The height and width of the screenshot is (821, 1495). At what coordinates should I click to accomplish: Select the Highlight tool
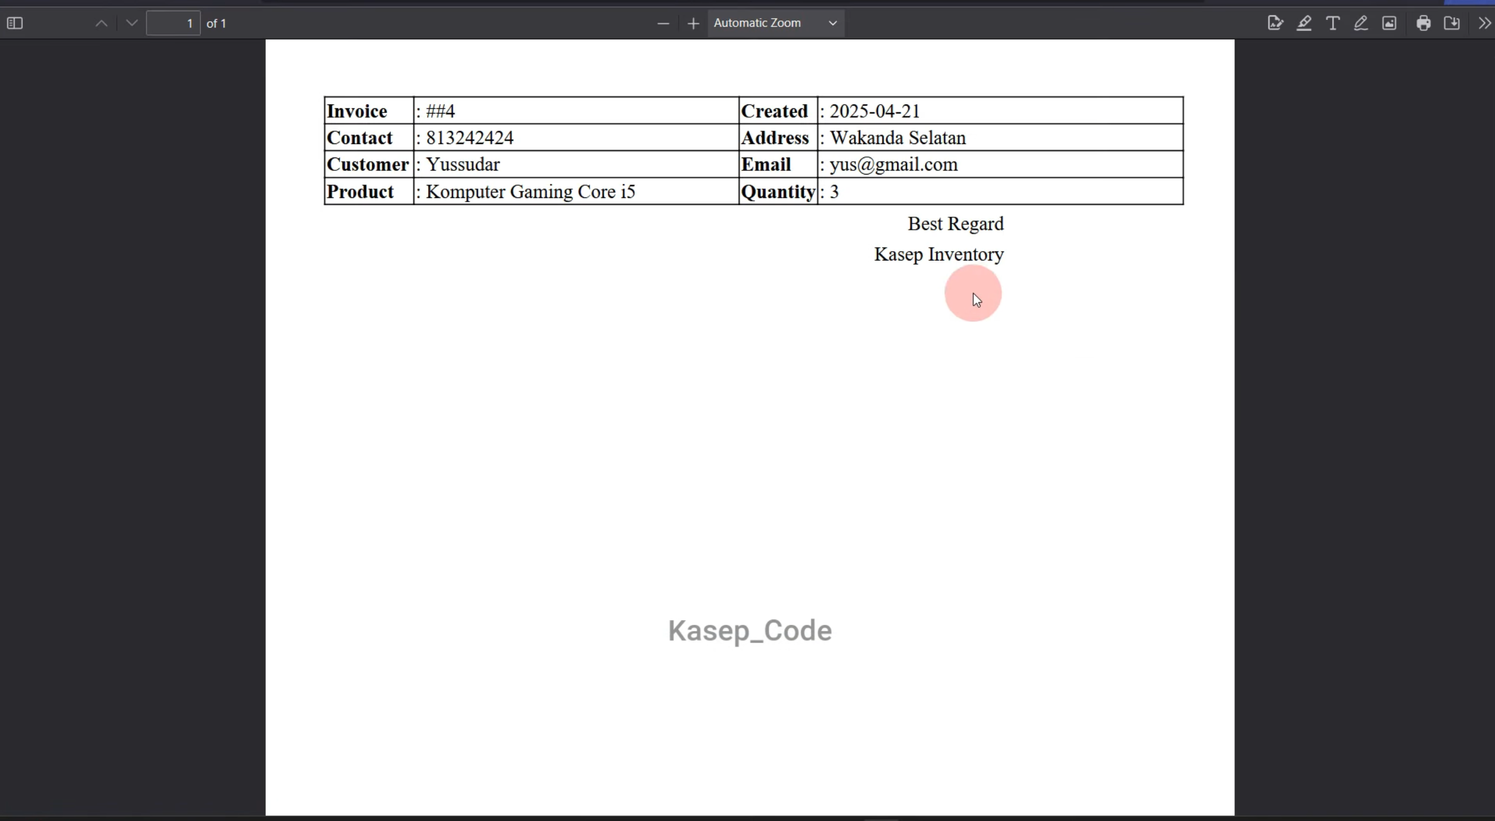click(x=1304, y=23)
